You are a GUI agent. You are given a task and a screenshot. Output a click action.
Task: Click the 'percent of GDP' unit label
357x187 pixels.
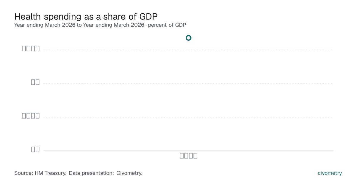tap(167, 25)
